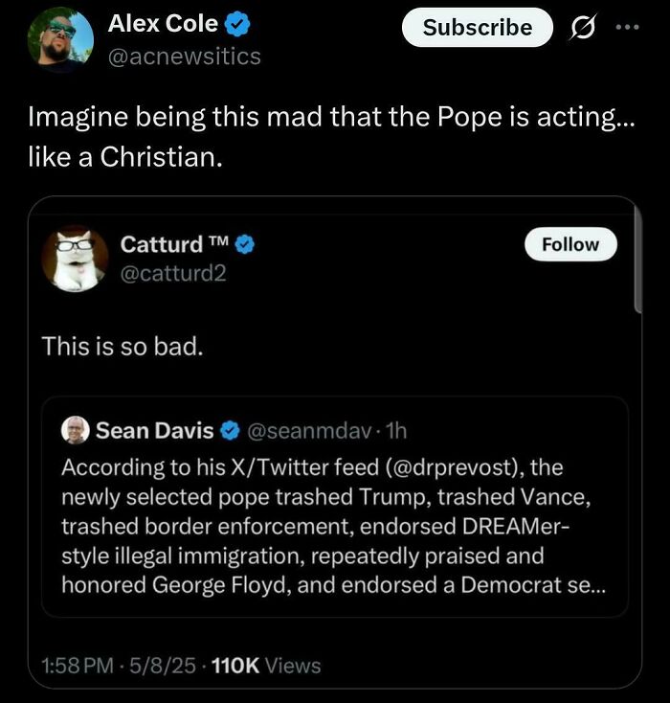
Task: Open the Grok slashed-circle icon
Action: (x=583, y=28)
